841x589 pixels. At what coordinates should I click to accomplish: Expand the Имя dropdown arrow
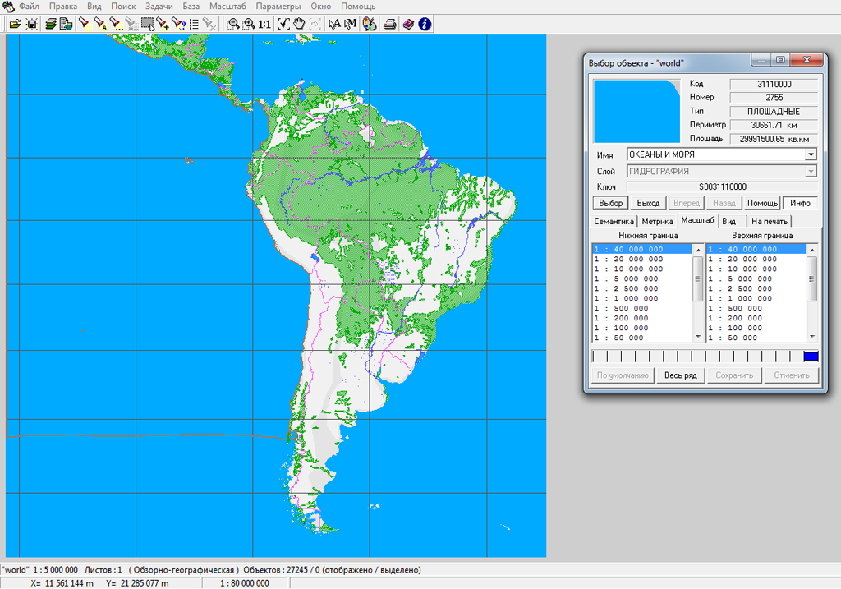pos(811,154)
